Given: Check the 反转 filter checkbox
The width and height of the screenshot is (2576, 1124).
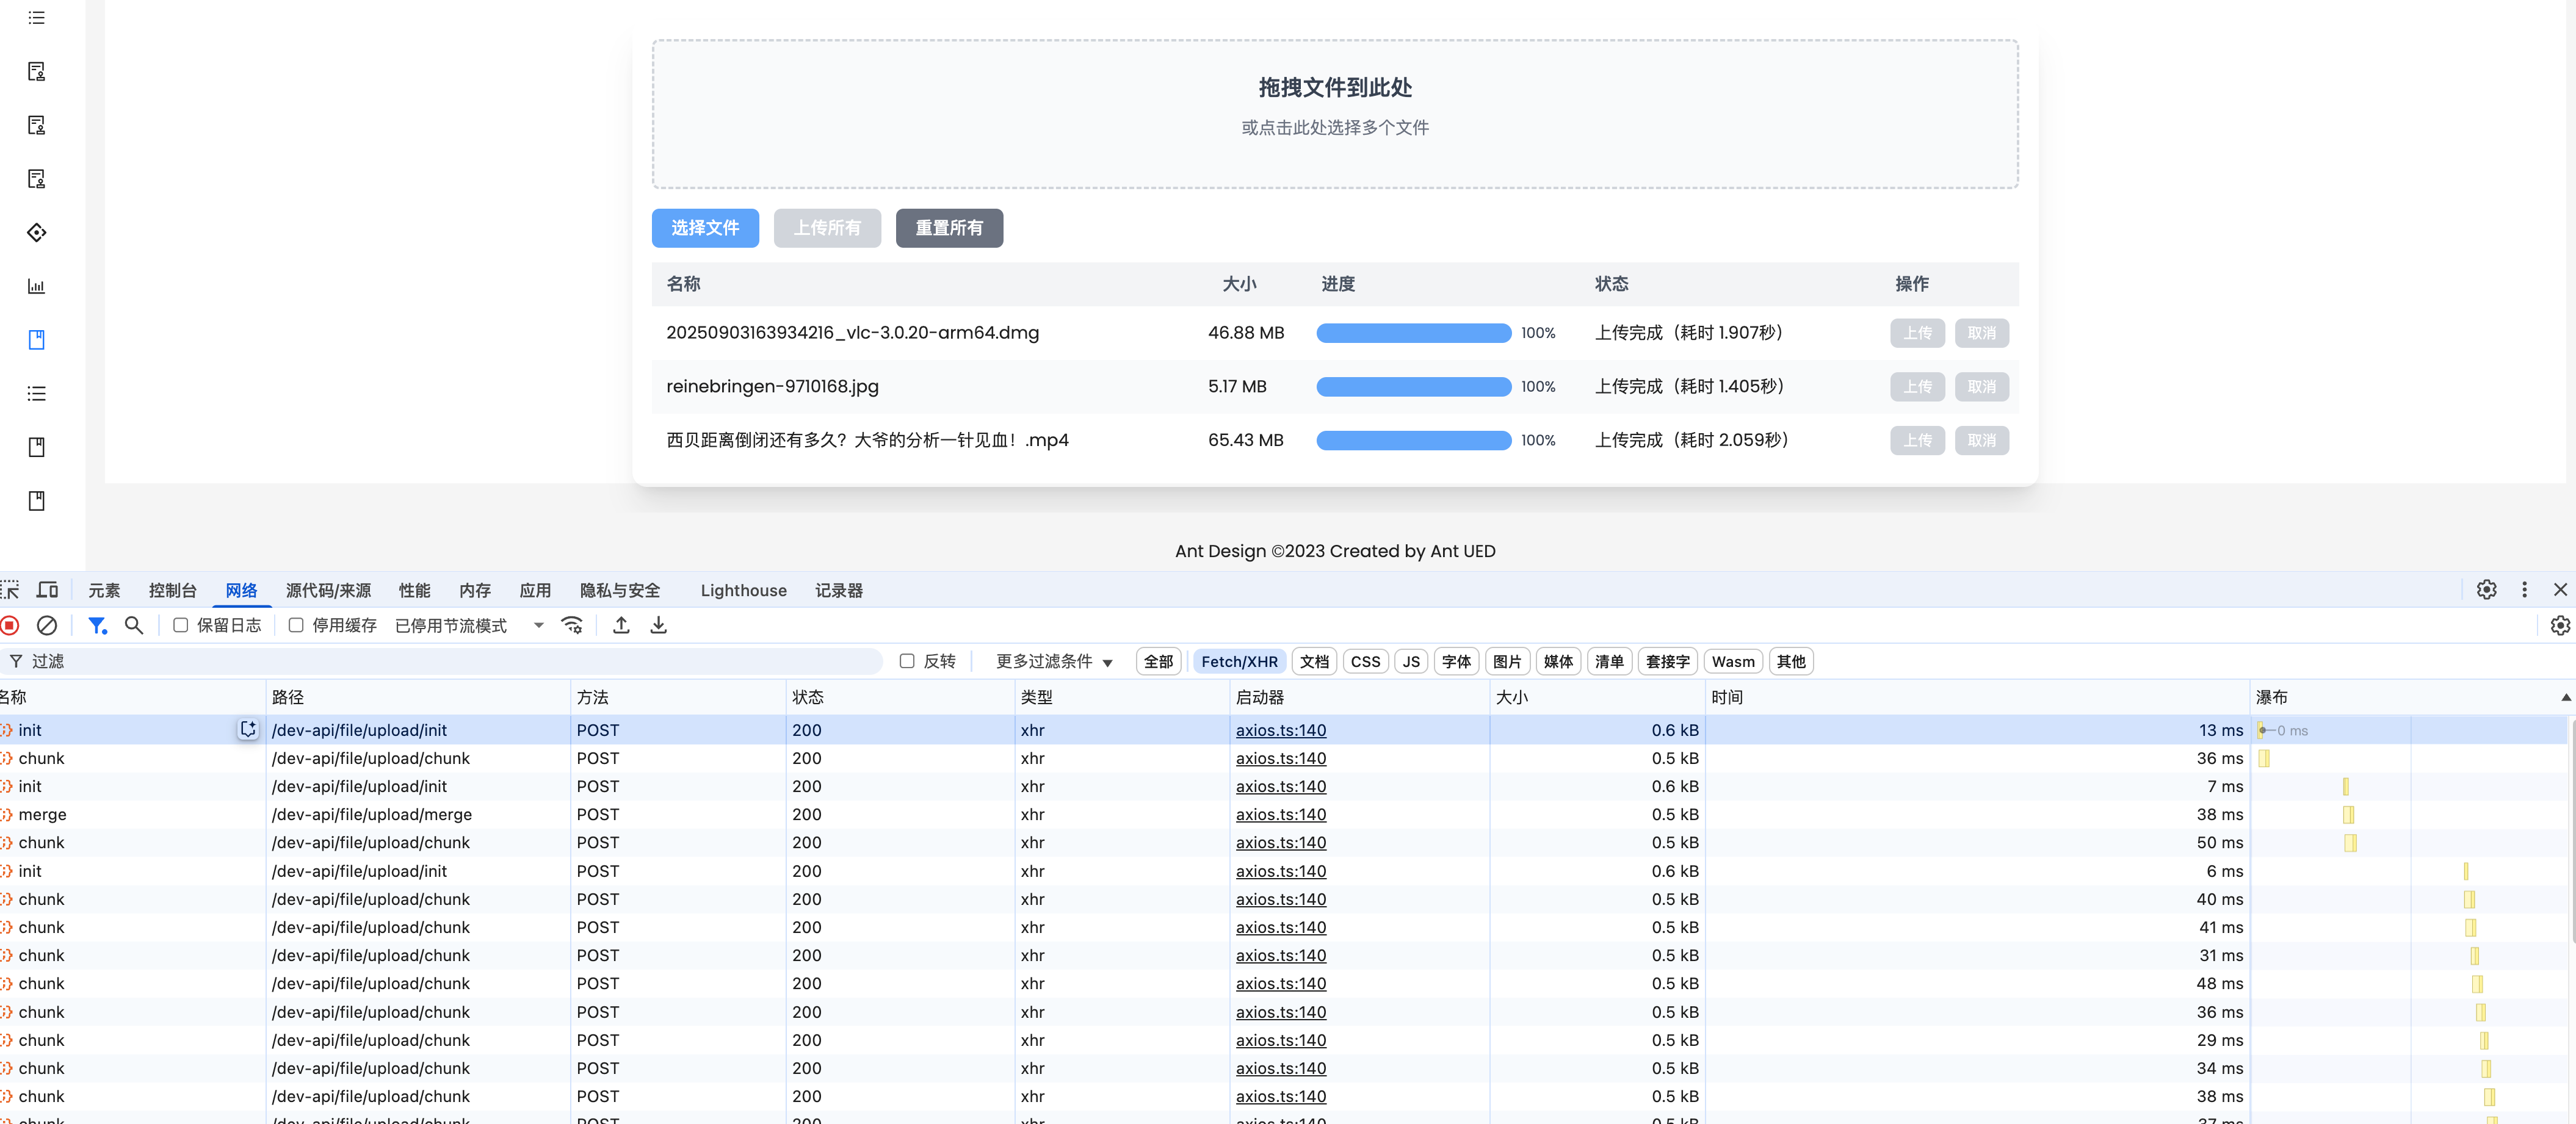Looking at the screenshot, I should [x=907, y=661].
